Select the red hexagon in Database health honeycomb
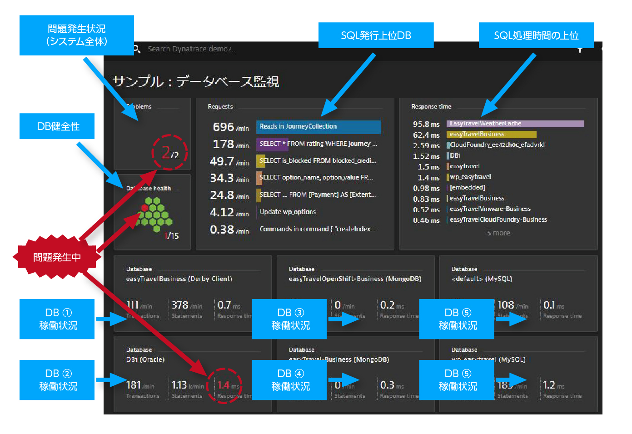 pos(144,208)
